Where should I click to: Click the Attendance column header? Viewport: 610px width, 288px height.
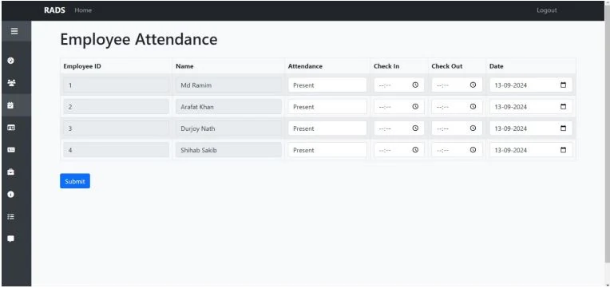(305, 66)
